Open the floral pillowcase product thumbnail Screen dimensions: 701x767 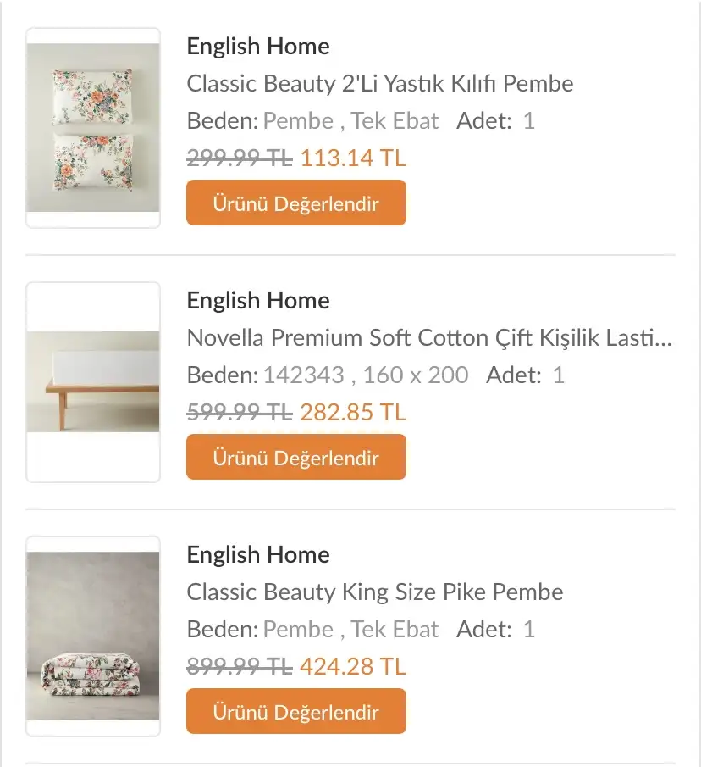[x=93, y=128]
